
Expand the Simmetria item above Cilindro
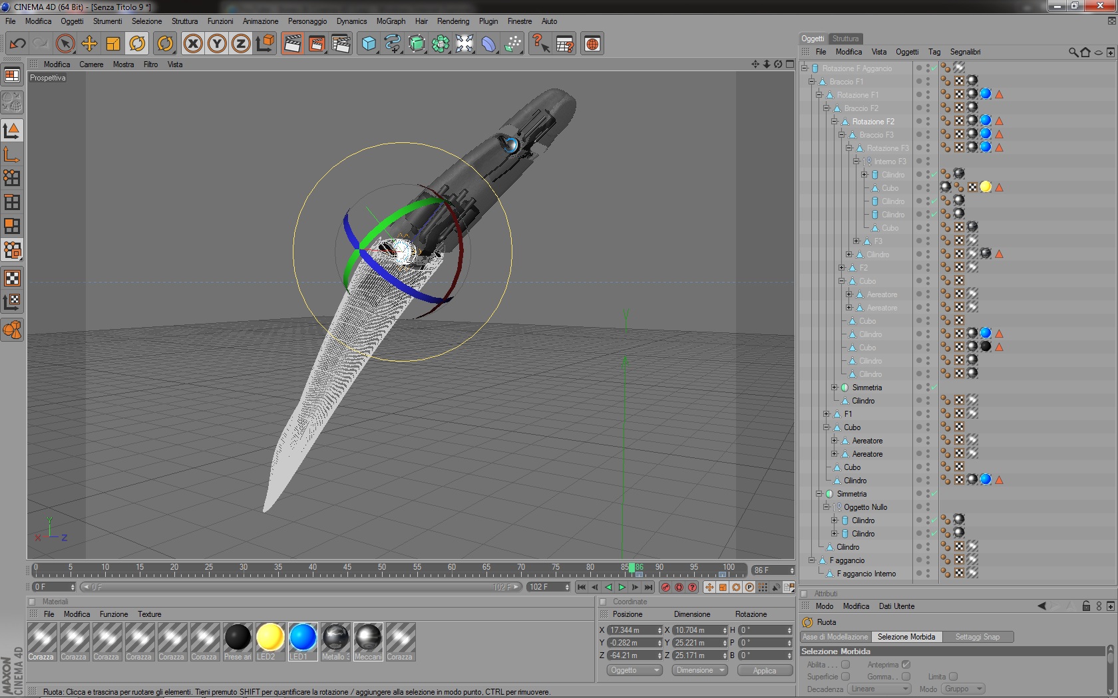(834, 388)
